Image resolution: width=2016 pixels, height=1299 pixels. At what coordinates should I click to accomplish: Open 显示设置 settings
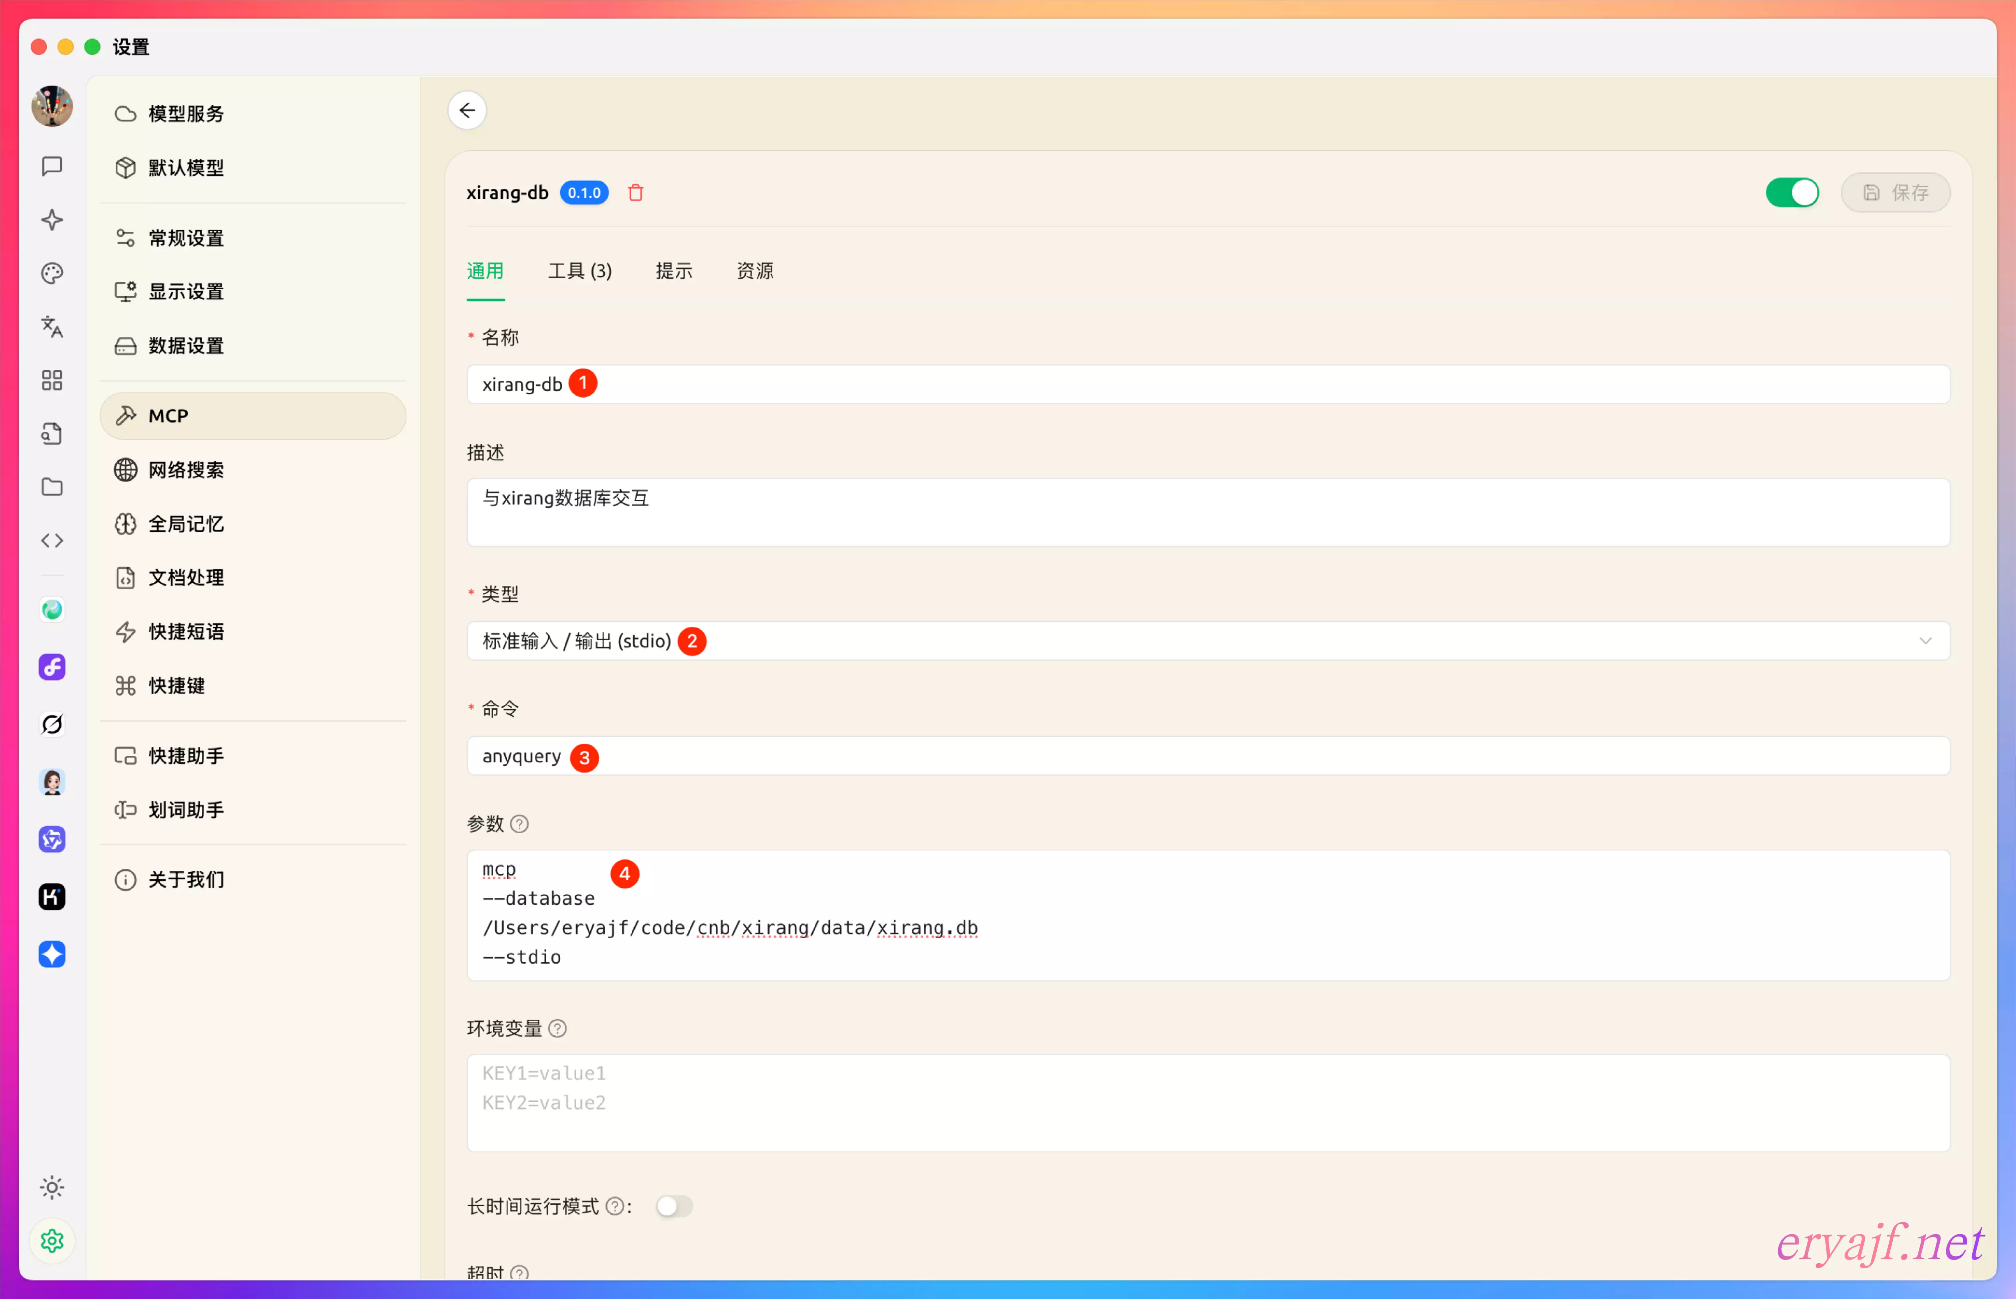coord(252,292)
